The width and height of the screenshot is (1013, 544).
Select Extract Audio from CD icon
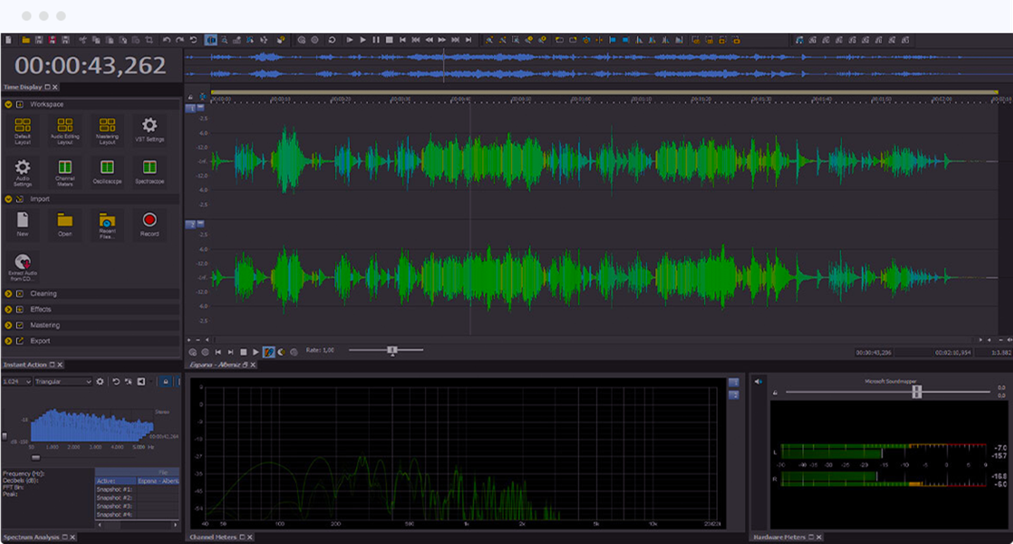[x=23, y=263]
